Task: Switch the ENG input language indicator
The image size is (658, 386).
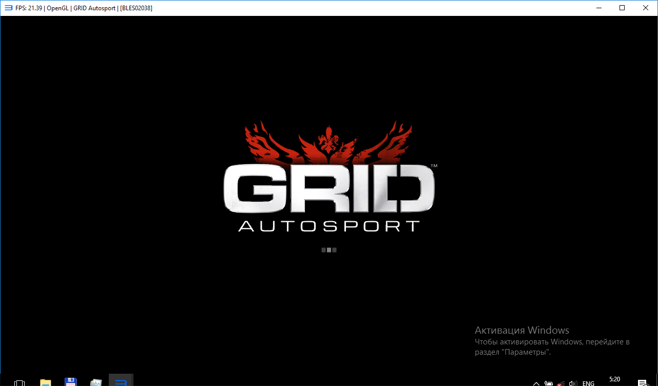Action: coord(588,383)
